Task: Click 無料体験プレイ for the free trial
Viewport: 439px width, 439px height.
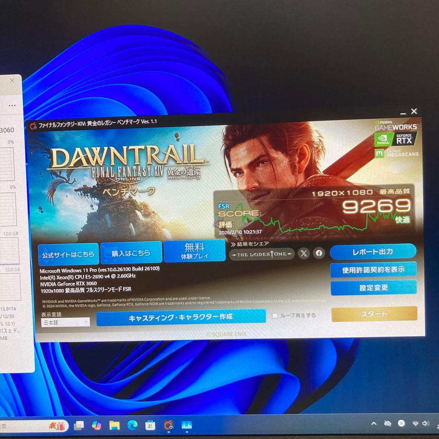Action: (x=194, y=252)
